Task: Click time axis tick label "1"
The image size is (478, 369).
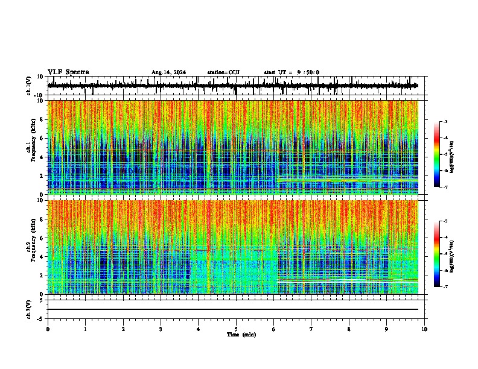Action: pos(85,329)
